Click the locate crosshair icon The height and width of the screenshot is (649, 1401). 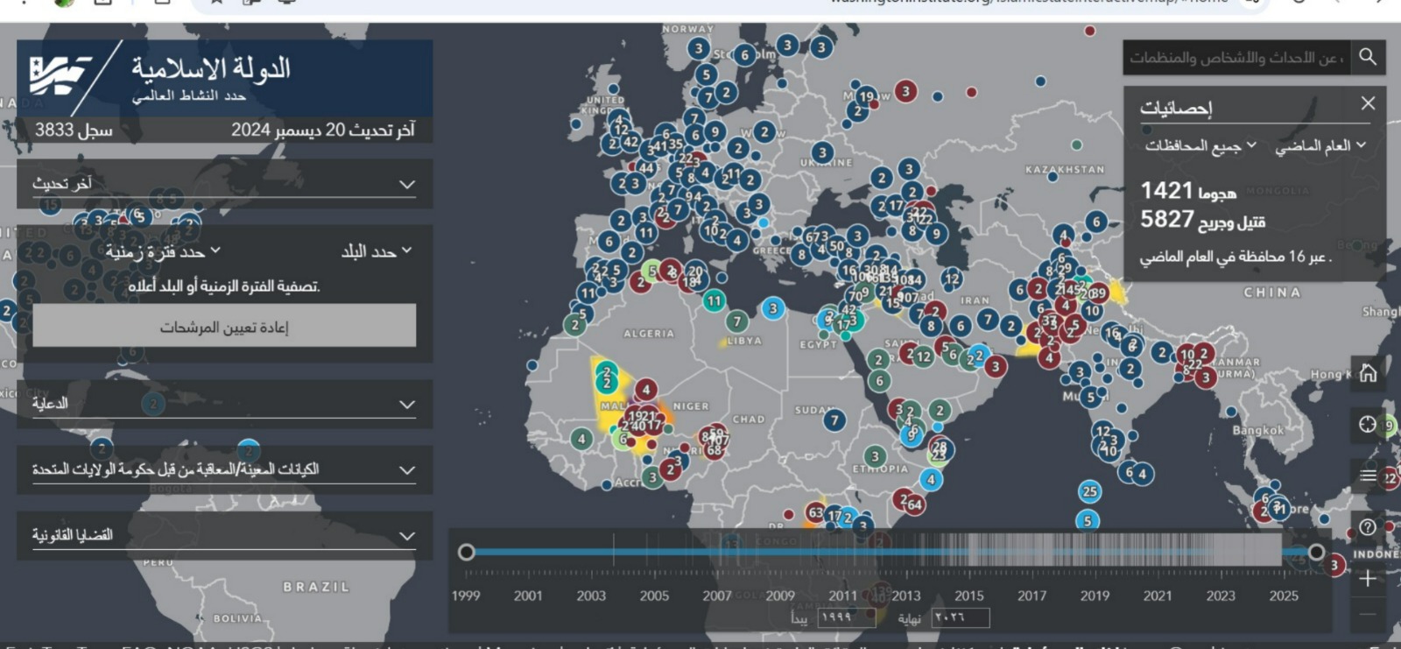pos(1368,424)
